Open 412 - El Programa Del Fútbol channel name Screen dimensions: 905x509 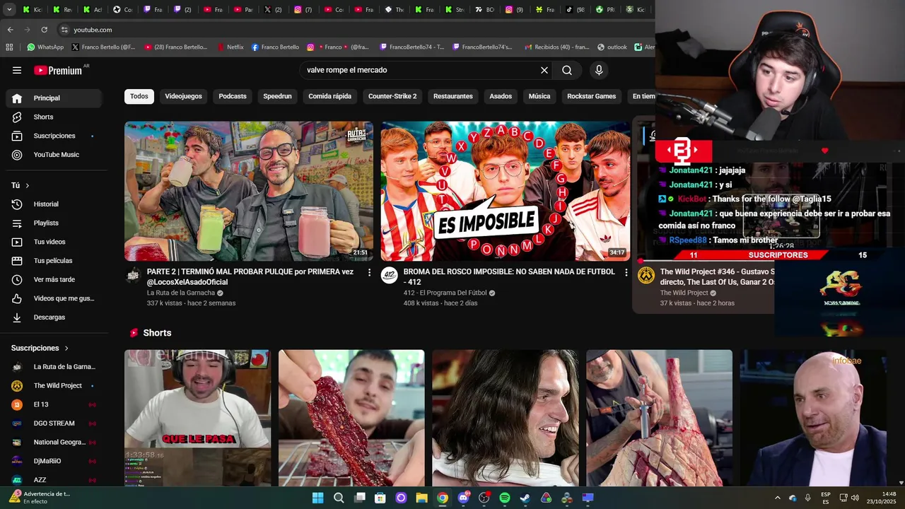445,293
